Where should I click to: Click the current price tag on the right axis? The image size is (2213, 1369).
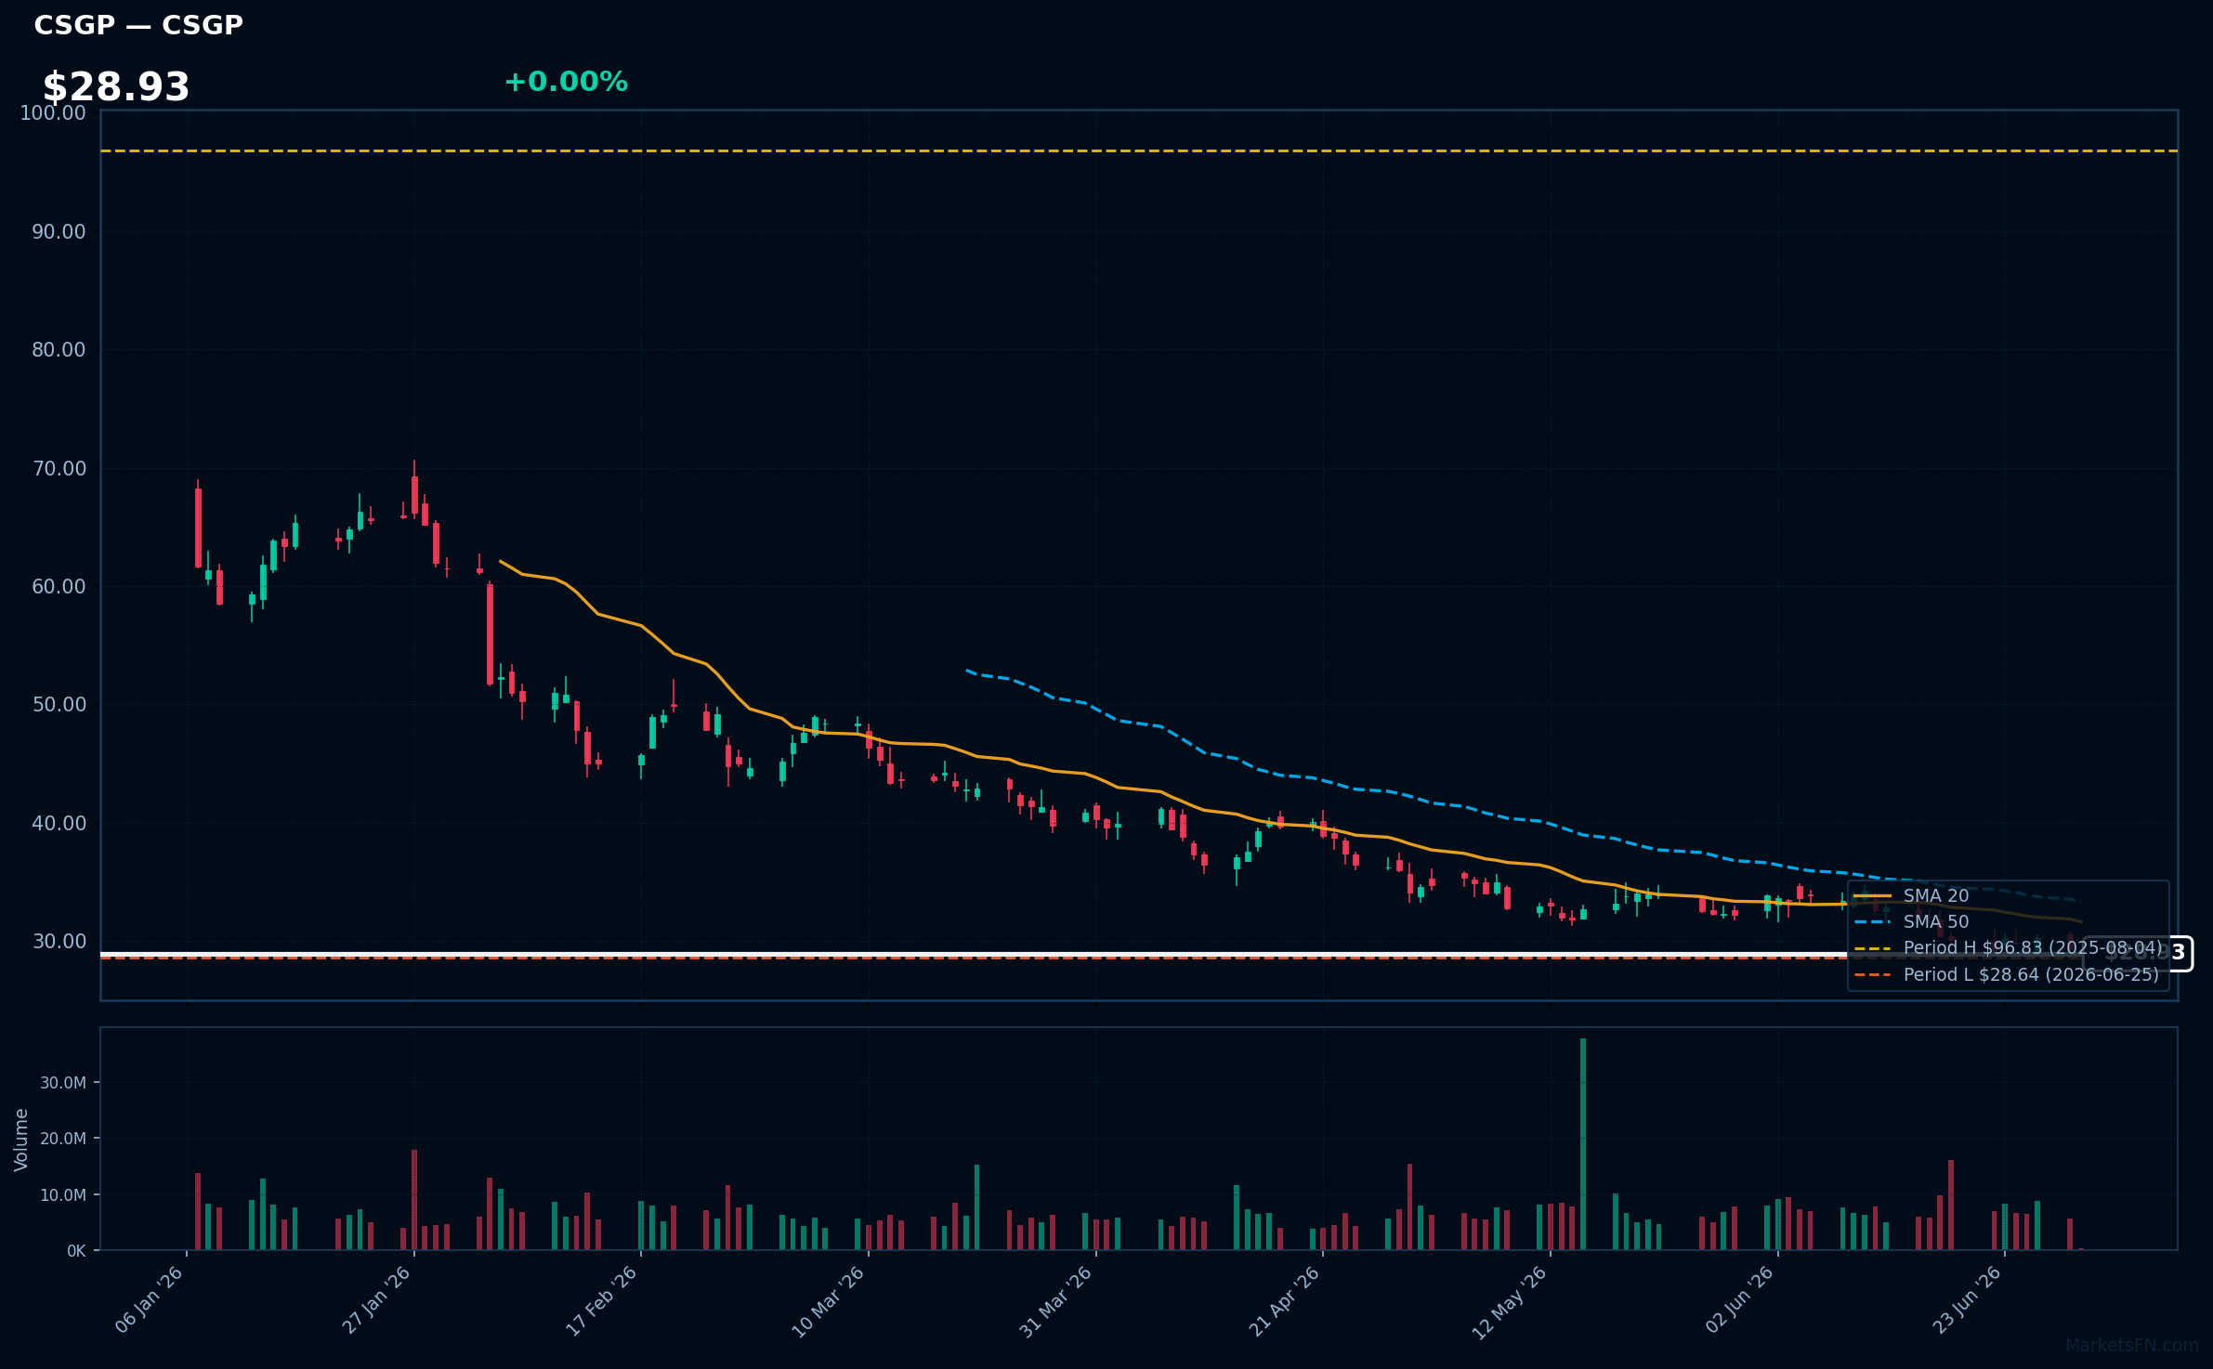[2137, 953]
